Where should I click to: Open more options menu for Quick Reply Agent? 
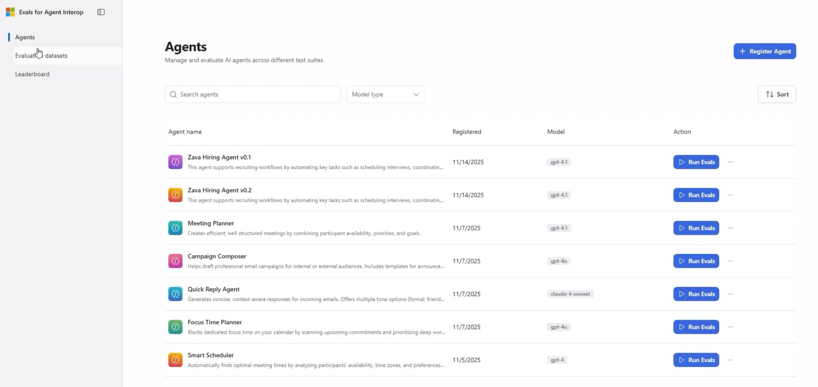[731, 294]
